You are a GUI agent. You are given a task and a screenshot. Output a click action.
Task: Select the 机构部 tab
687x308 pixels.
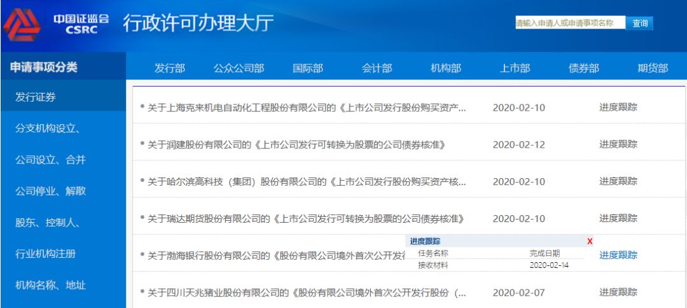[445, 68]
